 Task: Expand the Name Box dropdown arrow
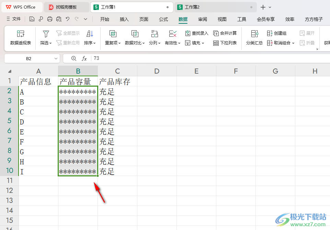(x=56, y=58)
